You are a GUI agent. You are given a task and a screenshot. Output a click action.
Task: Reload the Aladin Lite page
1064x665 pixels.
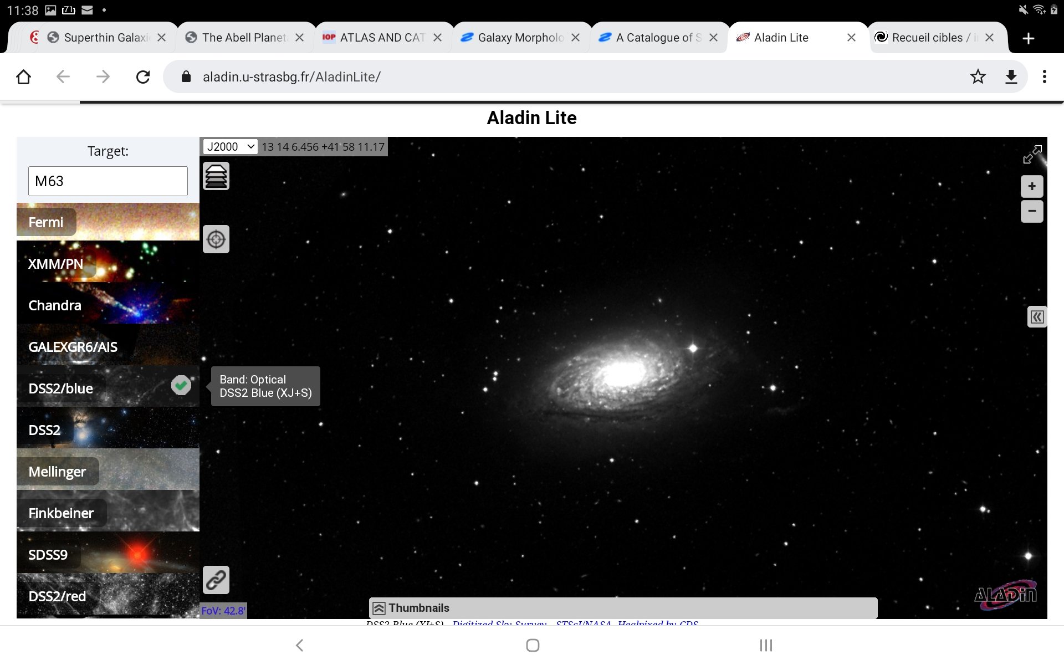[143, 76]
